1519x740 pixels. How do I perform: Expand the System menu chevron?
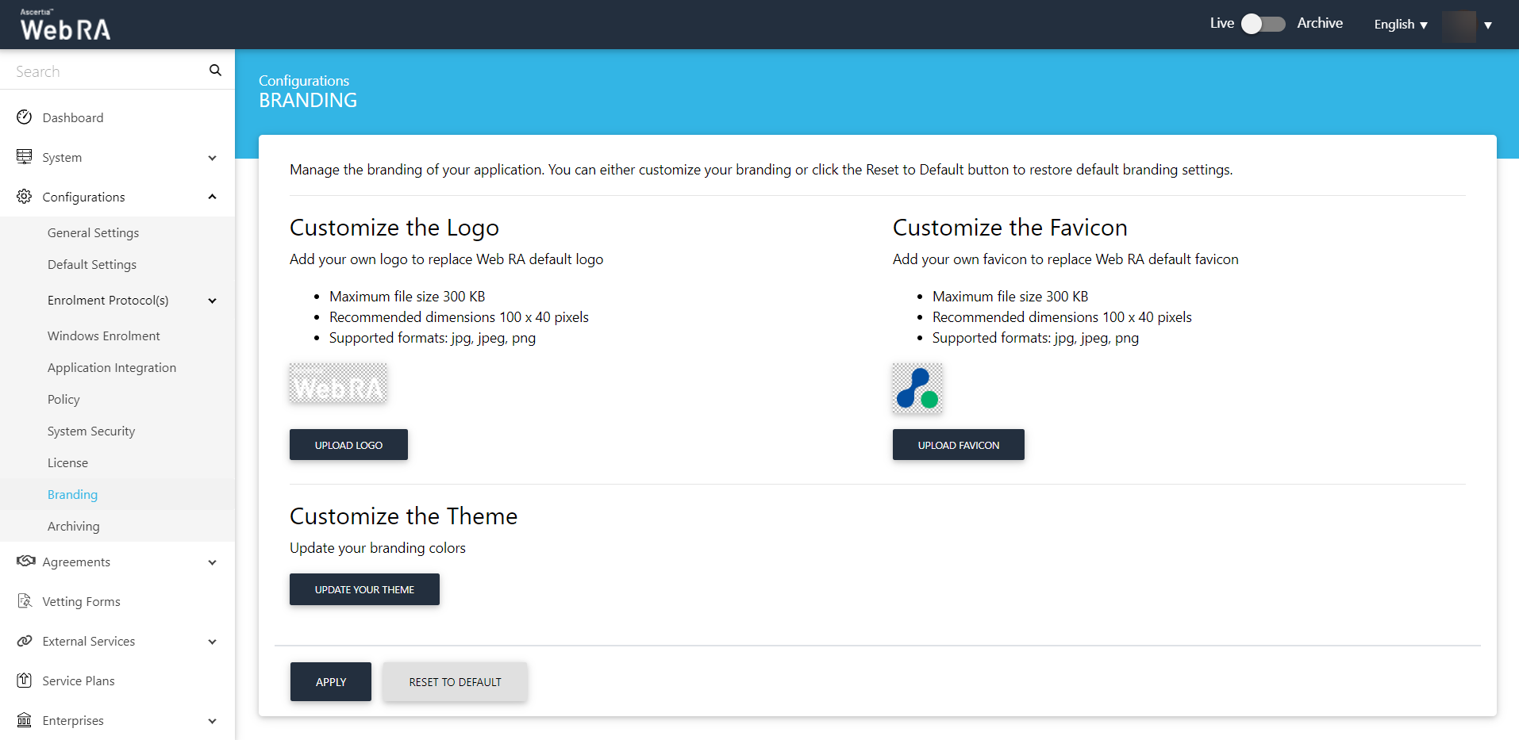pos(212,158)
